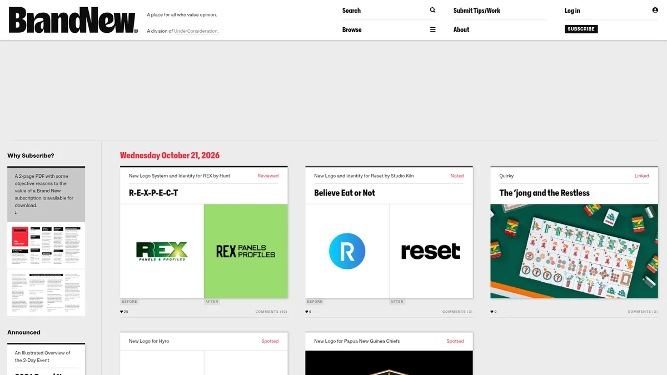Click the Log in link

click(x=572, y=11)
